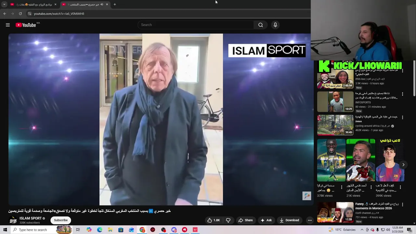416x234 pixels.
Task: Open the 11:28 rize9 channel thumbnail
Action: tap(335, 212)
